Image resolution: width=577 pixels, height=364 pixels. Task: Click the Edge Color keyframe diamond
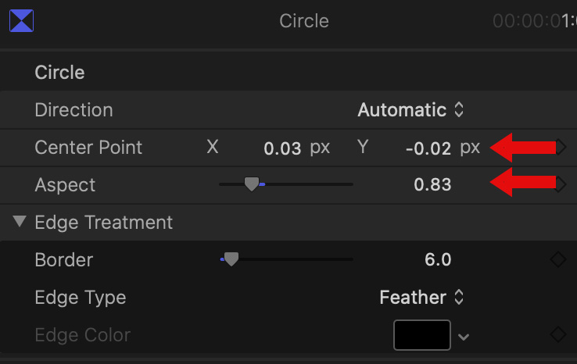pos(557,335)
